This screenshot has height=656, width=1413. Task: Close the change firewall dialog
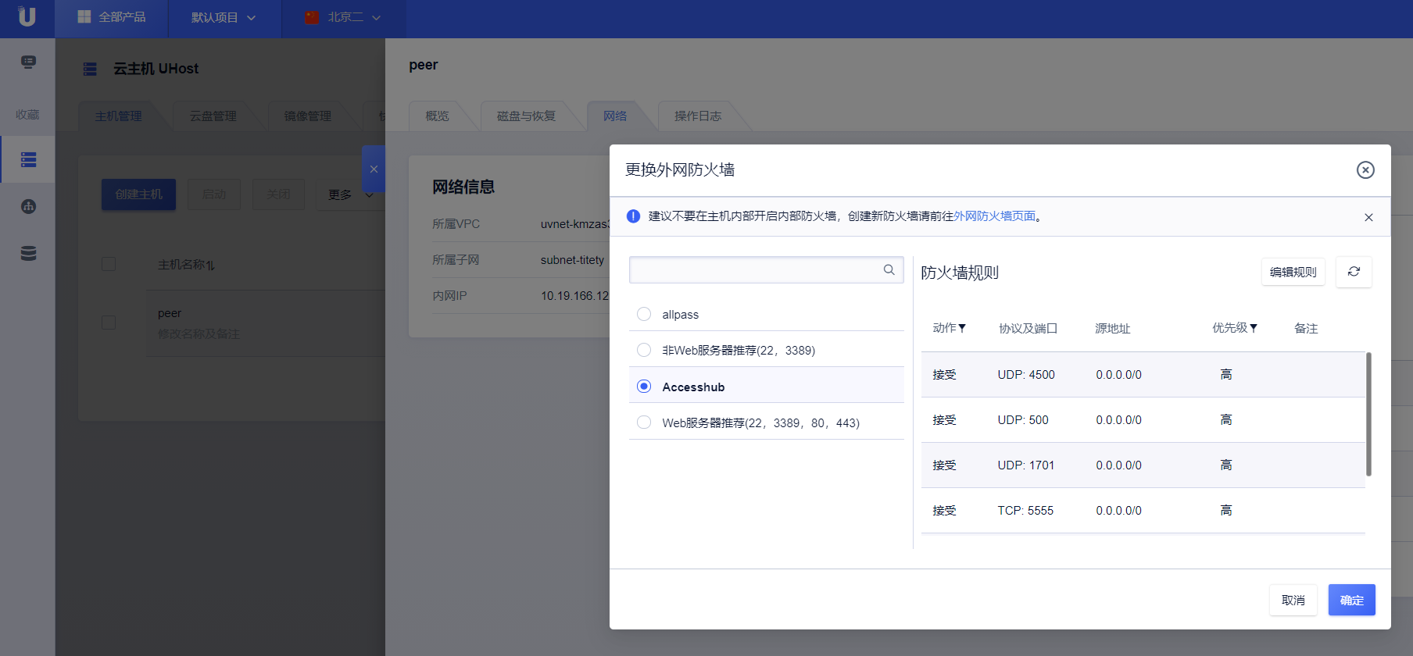pyautogui.click(x=1365, y=169)
